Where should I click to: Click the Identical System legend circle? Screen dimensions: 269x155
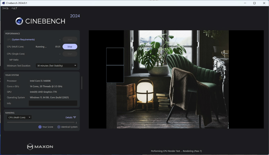click(x=59, y=127)
